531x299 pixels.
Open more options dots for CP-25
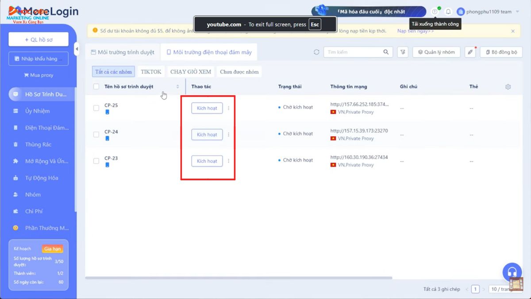(228, 108)
